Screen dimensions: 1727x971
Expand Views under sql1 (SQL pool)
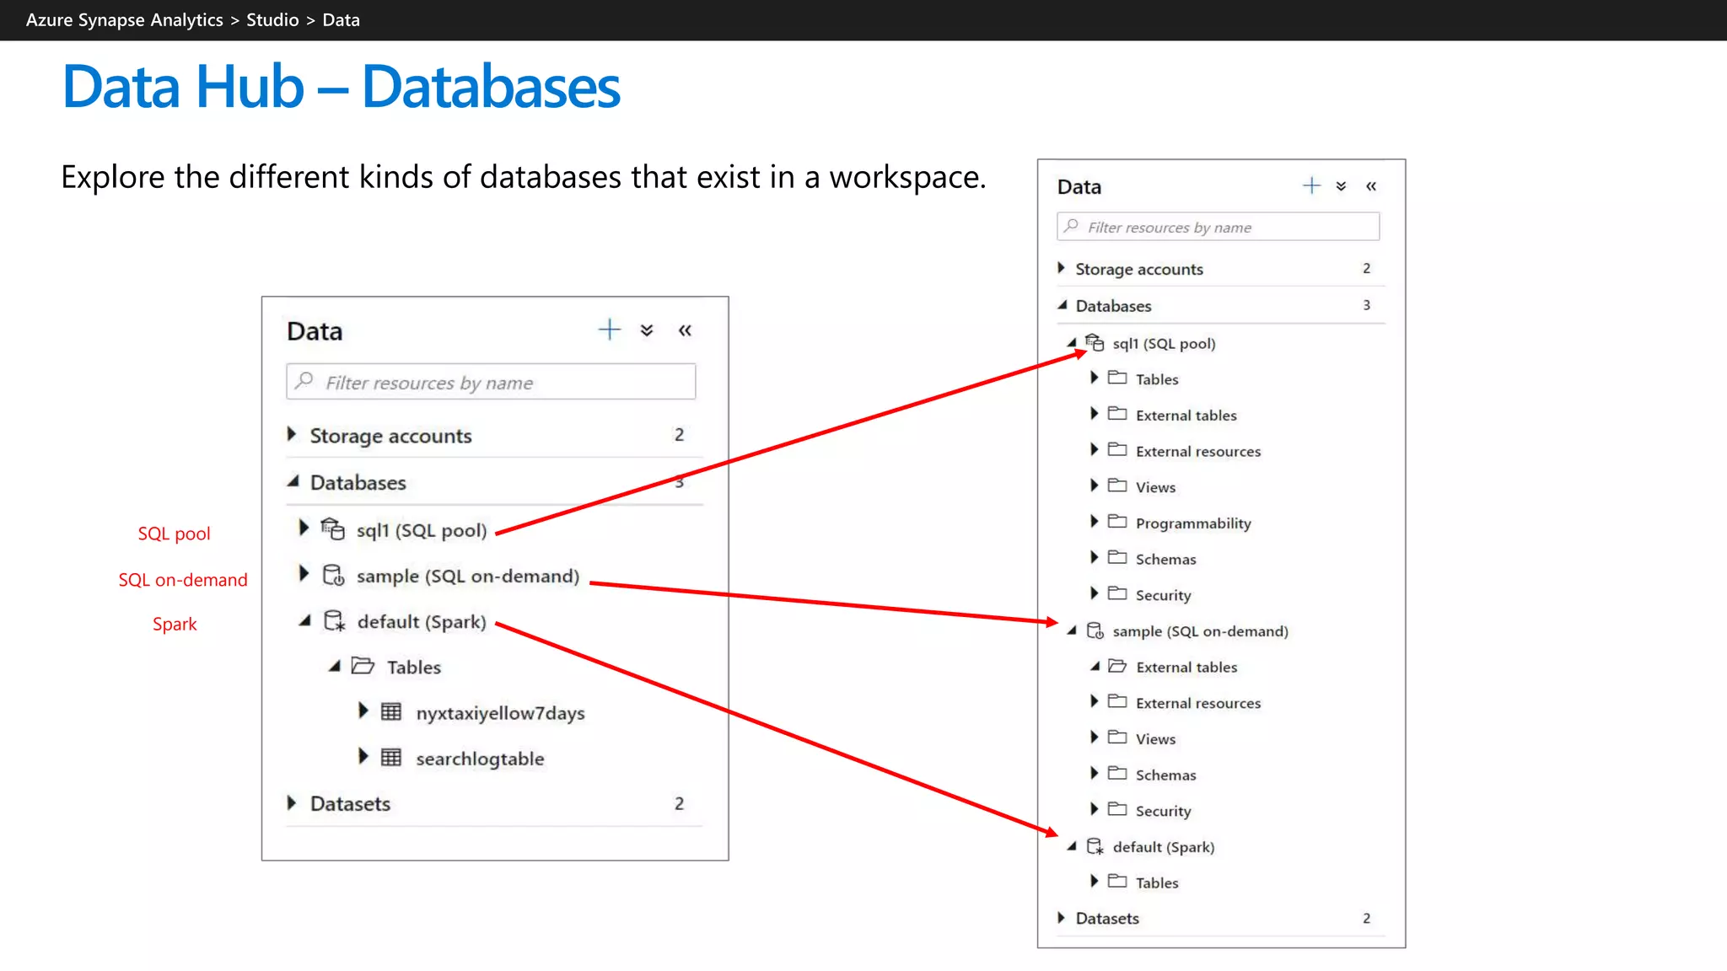coord(1094,485)
